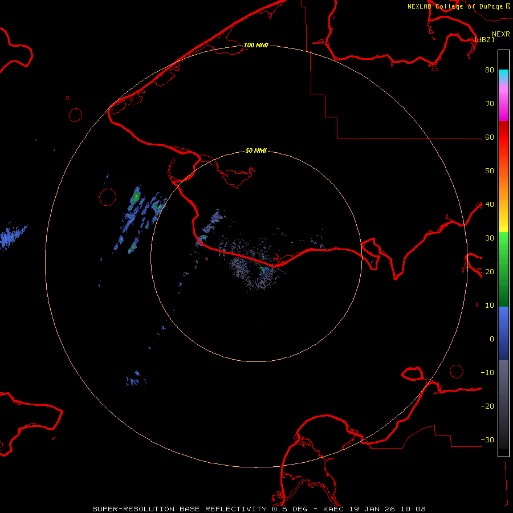Click the -20 dBZ scale label
513x513 pixels.
(x=487, y=406)
